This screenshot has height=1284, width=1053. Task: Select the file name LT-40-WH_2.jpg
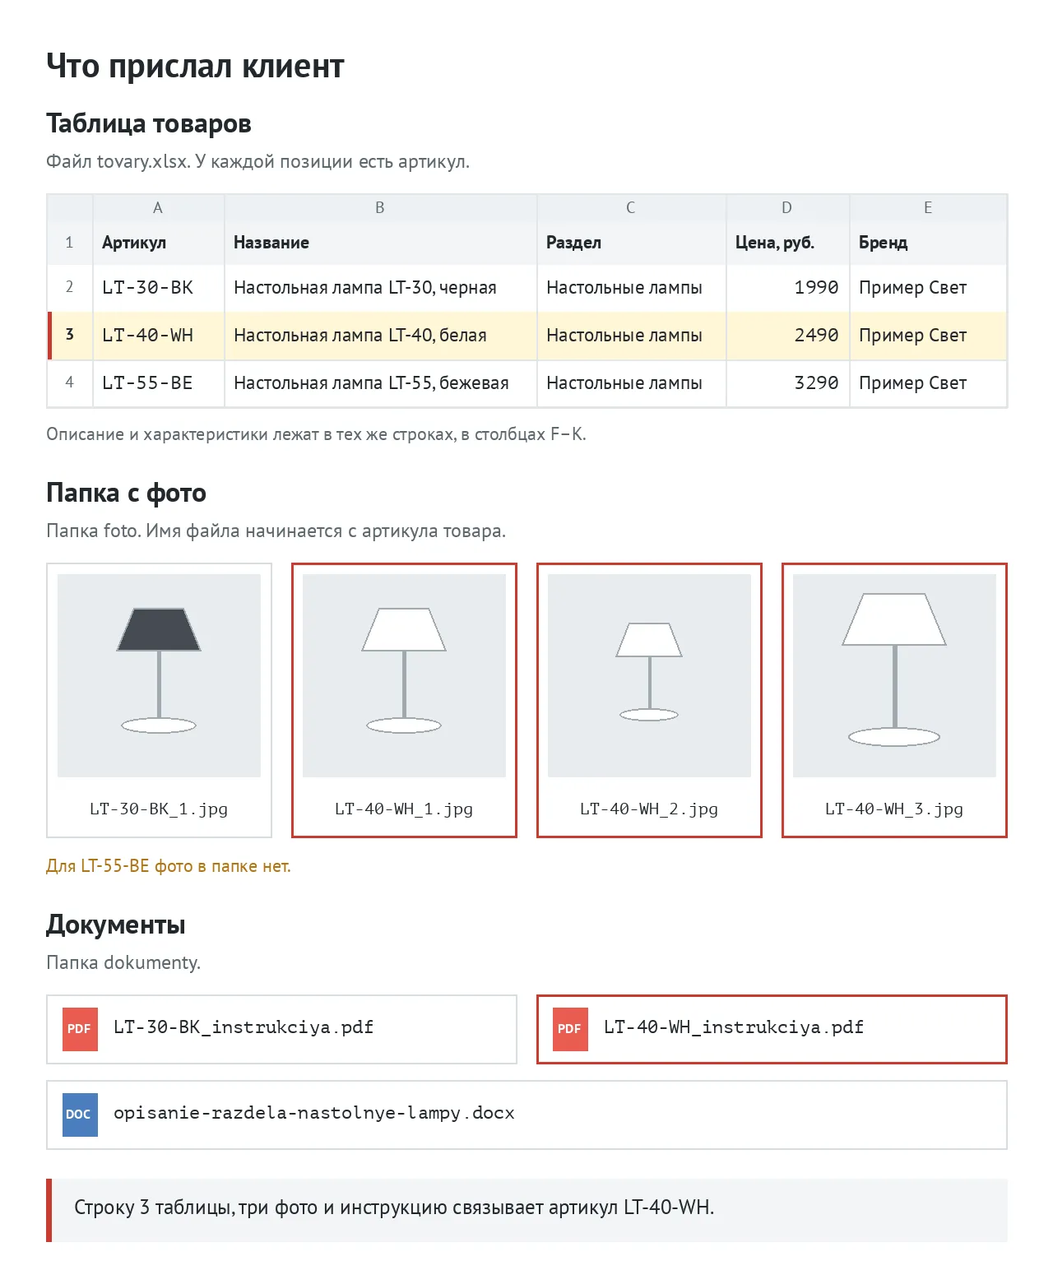(x=649, y=809)
